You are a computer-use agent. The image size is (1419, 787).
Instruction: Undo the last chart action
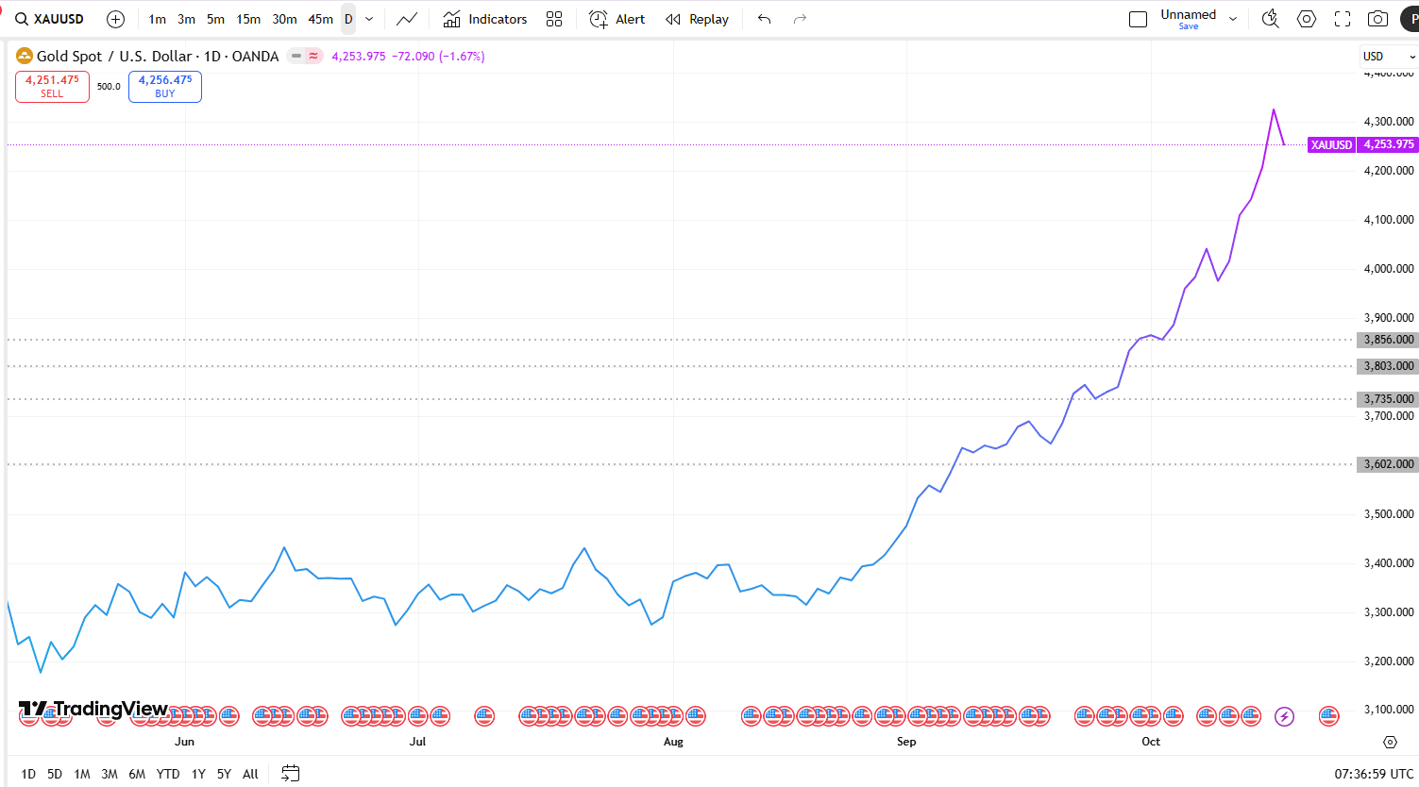[x=765, y=19]
